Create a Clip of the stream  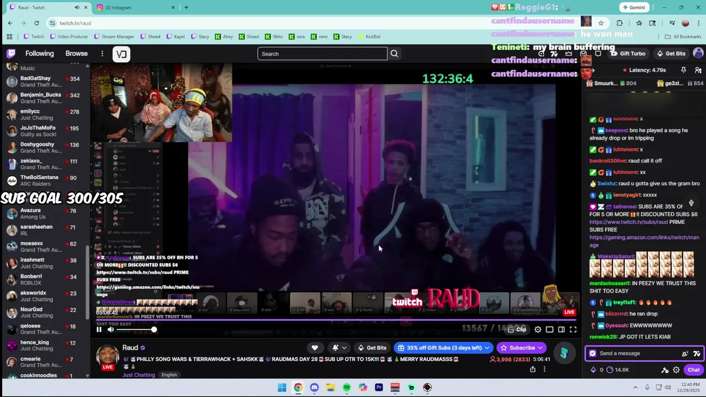pos(517,330)
